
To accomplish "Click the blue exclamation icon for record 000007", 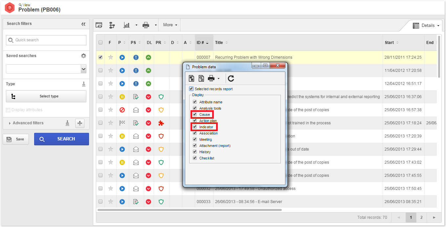I will click(136, 57).
